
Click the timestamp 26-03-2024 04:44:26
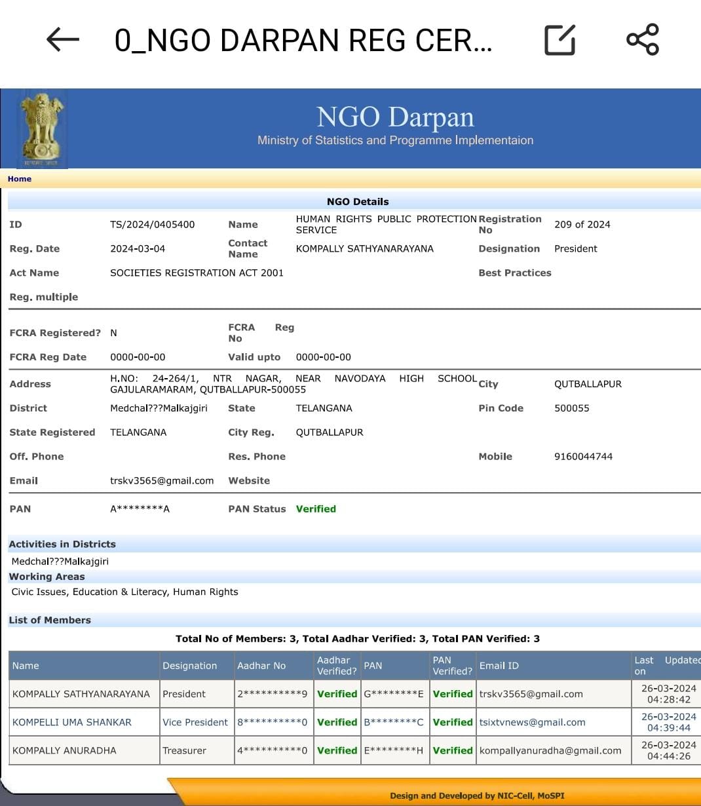click(x=668, y=750)
